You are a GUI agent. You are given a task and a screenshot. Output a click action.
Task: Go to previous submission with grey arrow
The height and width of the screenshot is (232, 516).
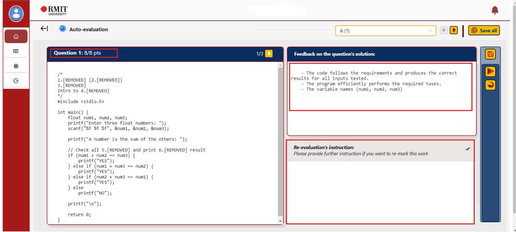coord(444,30)
